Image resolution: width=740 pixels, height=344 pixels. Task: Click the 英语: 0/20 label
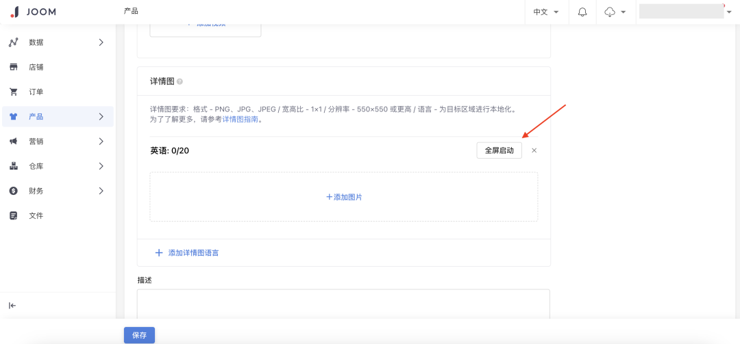click(170, 150)
